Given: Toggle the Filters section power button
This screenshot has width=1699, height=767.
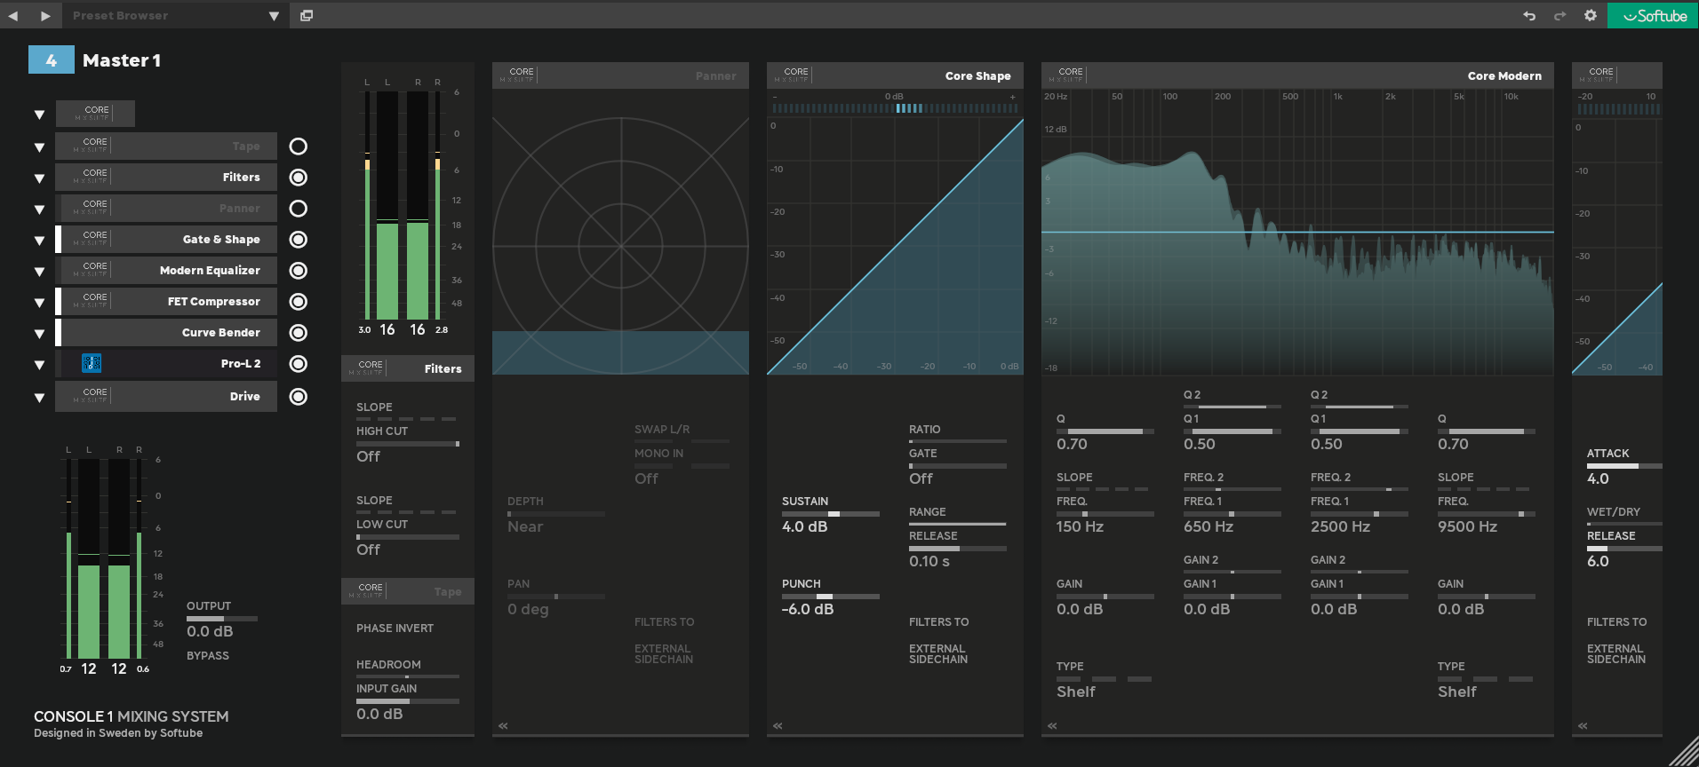Looking at the screenshot, I should pos(299,178).
